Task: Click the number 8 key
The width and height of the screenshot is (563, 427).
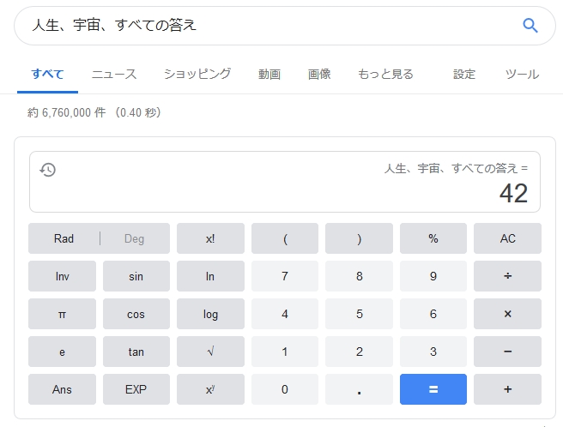Action: click(359, 276)
